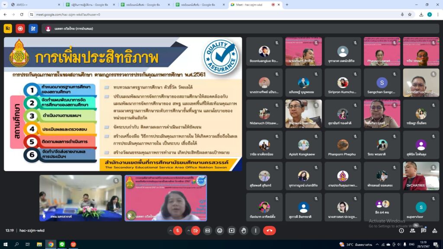Leave the call with red hang-up button
443x249 pixels.
click(270, 230)
